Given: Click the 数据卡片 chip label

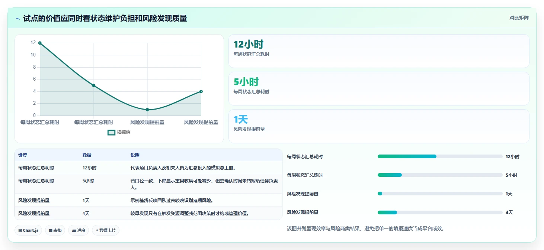Looking at the screenshot, I should pos(108,231).
